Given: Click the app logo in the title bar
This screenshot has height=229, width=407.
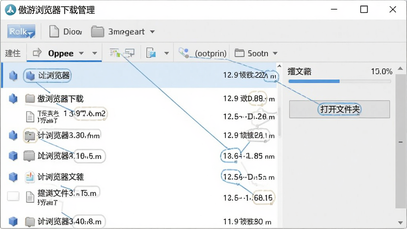Looking at the screenshot, I should 10,10.
